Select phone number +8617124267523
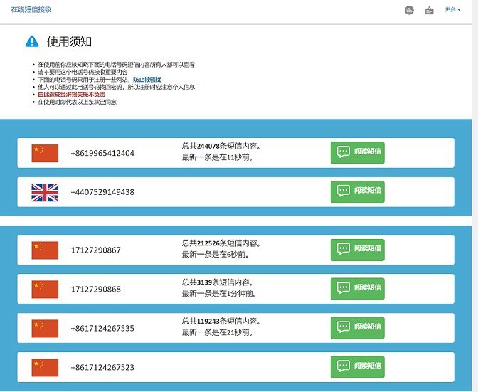Screen dimensions: 478x392 tap(102, 367)
